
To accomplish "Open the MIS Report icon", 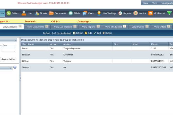I will click(x=150, y=13).
